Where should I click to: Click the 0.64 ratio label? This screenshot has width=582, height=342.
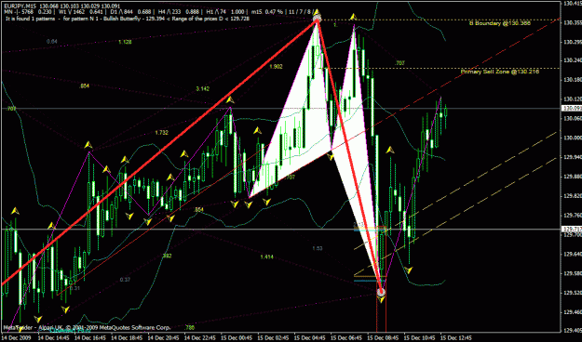click(52, 42)
